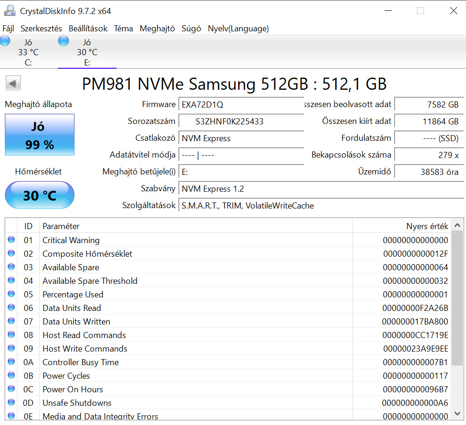This screenshot has width=466, height=425.
Task: Click the Csatlakozó field NVM Express
Action: (x=241, y=138)
